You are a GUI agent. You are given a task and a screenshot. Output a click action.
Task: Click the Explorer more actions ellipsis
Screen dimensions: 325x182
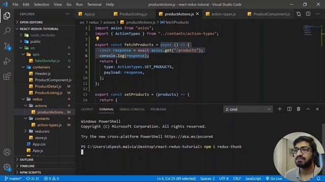[68, 14]
